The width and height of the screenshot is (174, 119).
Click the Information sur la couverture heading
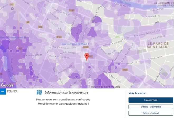[x=66, y=92]
